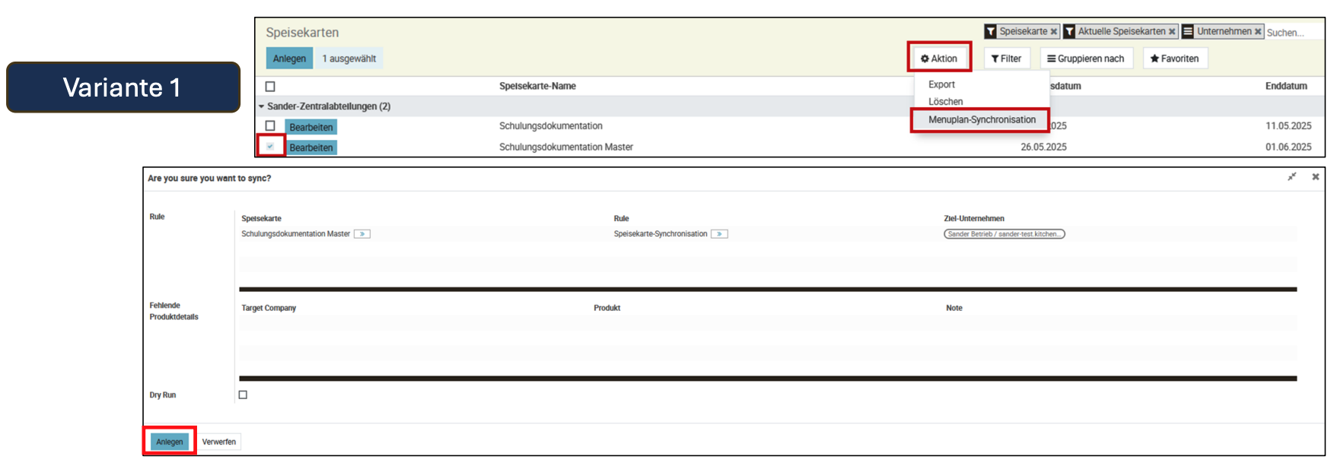Open link arrow beside Speisekarte-Synchronisation rule
The width and height of the screenshot is (1334, 463).
tap(719, 234)
